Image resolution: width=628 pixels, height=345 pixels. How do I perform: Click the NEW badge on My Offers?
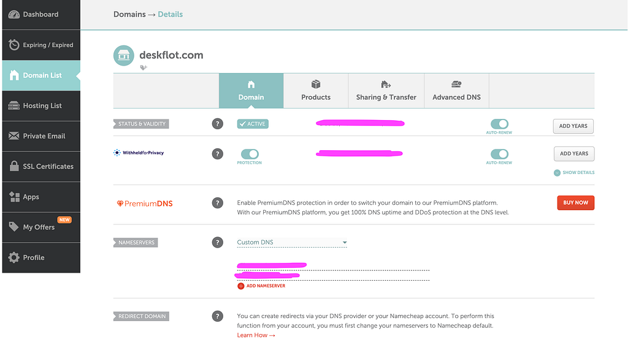pos(64,220)
